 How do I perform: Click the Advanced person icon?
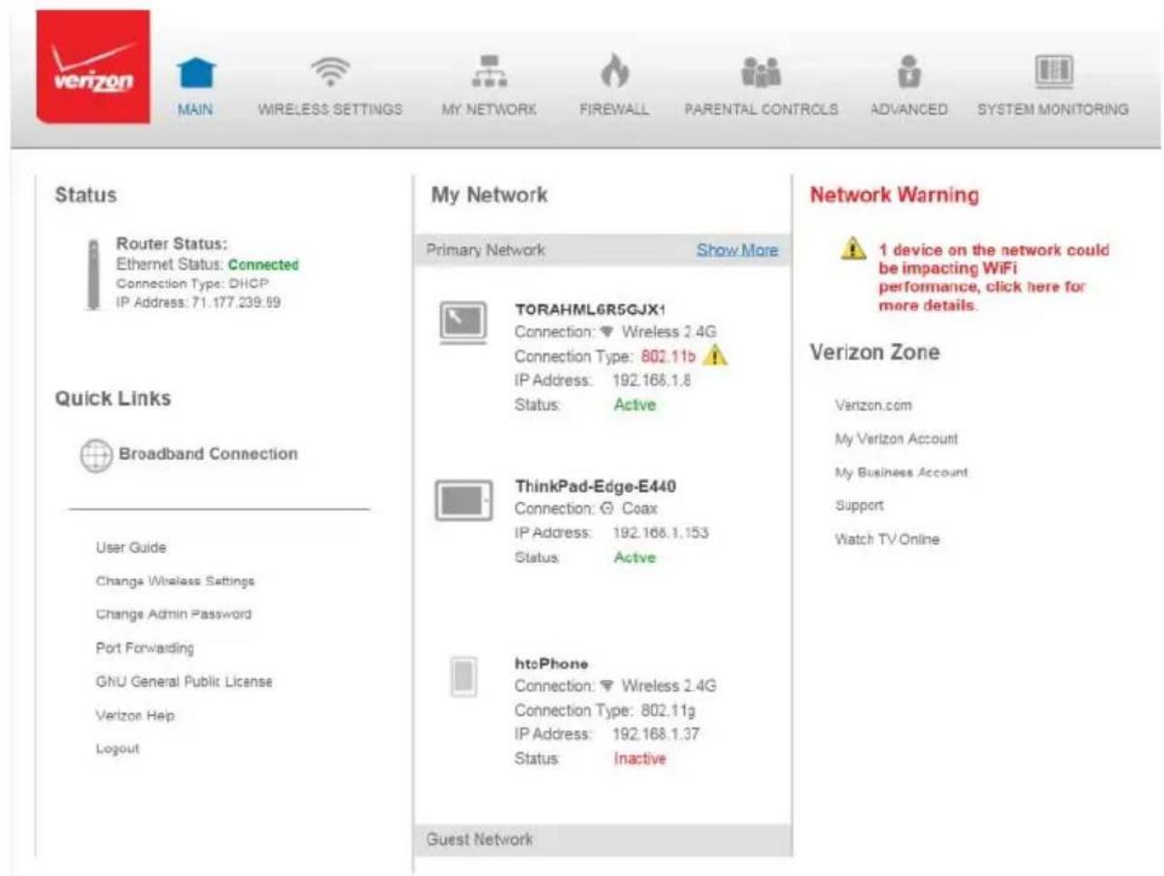pos(909,71)
